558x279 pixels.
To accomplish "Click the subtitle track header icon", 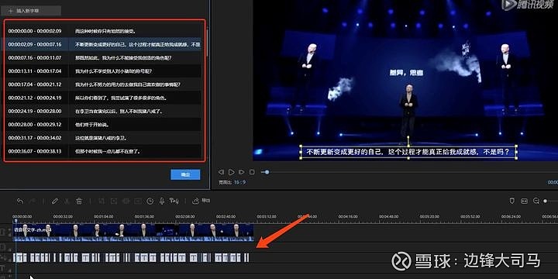I will coord(3,257).
